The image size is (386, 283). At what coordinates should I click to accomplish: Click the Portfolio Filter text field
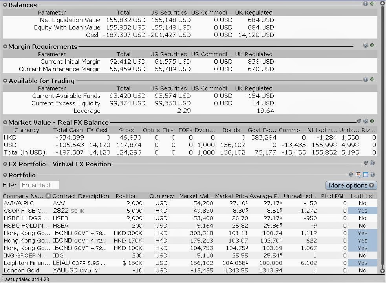click(x=40, y=185)
